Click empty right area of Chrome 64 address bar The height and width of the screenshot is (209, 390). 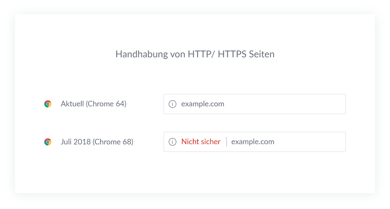point(286,104)
